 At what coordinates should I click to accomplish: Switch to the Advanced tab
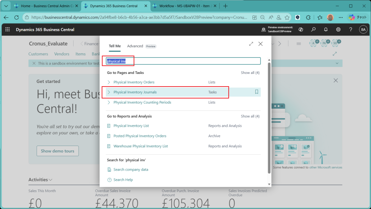[x=135, y=46]
